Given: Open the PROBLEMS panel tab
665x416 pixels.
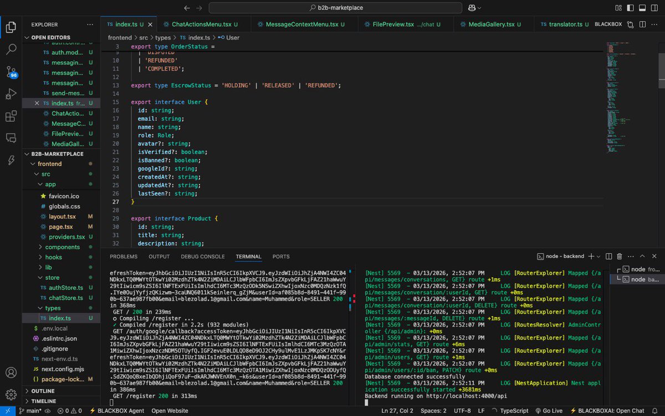Looking at the screenshot, I should point(124,256).
